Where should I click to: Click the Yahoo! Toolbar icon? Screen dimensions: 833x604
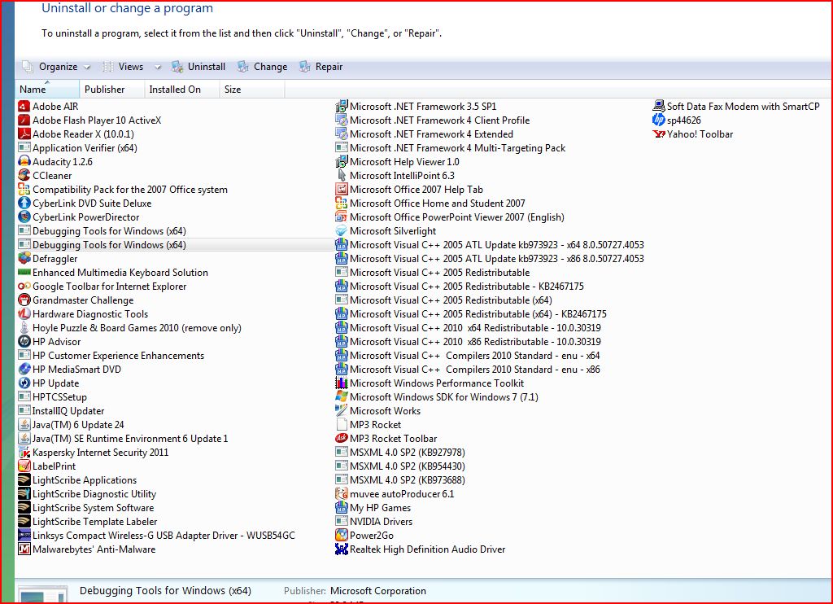[x=659, y=134]
